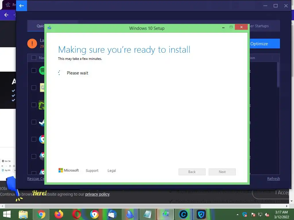
Task: Switch to Advanced SystemCare in the taskbar
Action: pyautogui.click(x=183, y=214)
